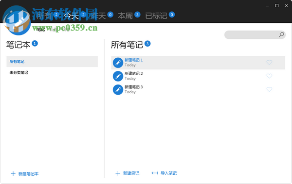Favorite 新建笔记 2 with heart icon
This screenshot has height=184, width=292.
pos(269,76)
